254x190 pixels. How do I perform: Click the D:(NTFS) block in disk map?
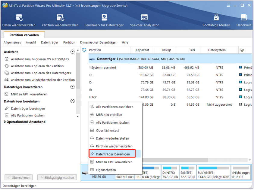click(170, 172)
